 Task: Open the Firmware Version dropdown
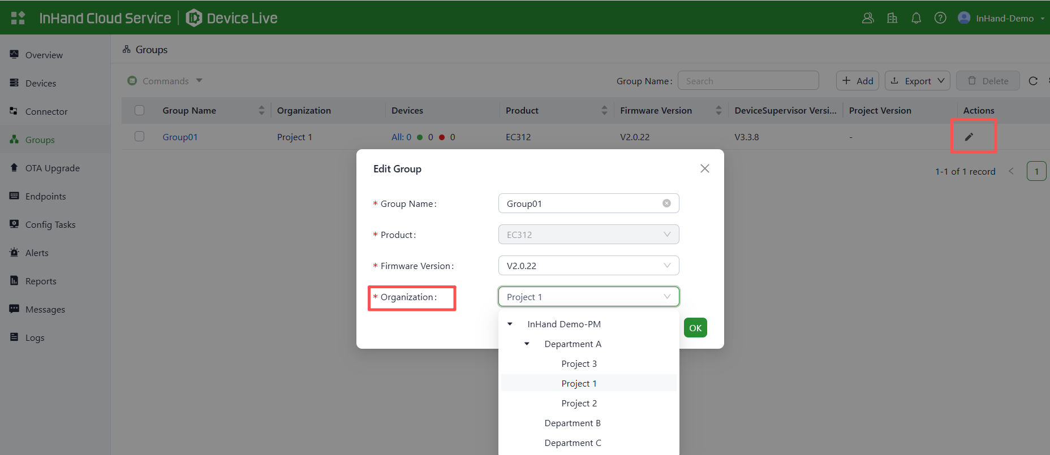588,266
